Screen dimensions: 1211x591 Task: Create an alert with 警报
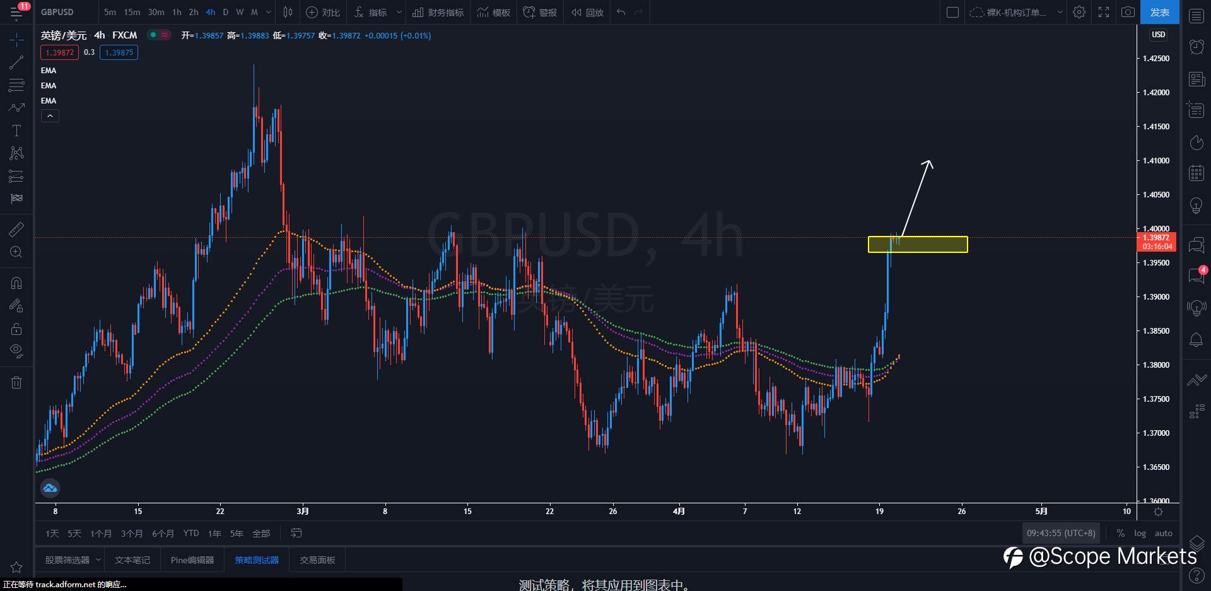click(541, 12)
